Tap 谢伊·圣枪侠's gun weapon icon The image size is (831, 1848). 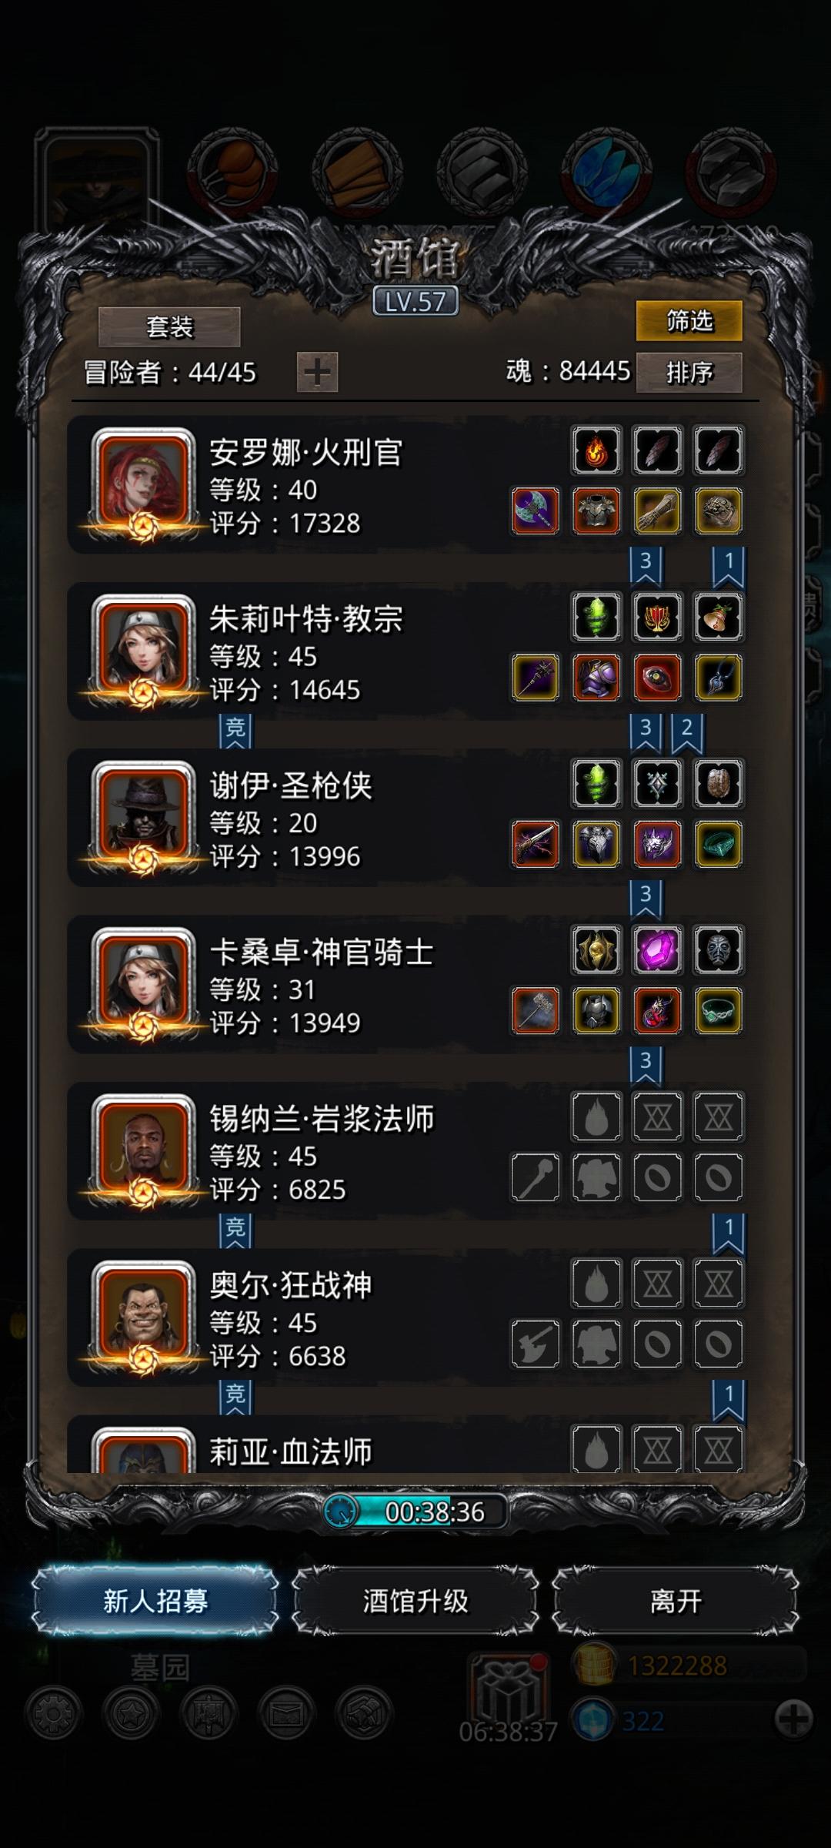(536, 844)
